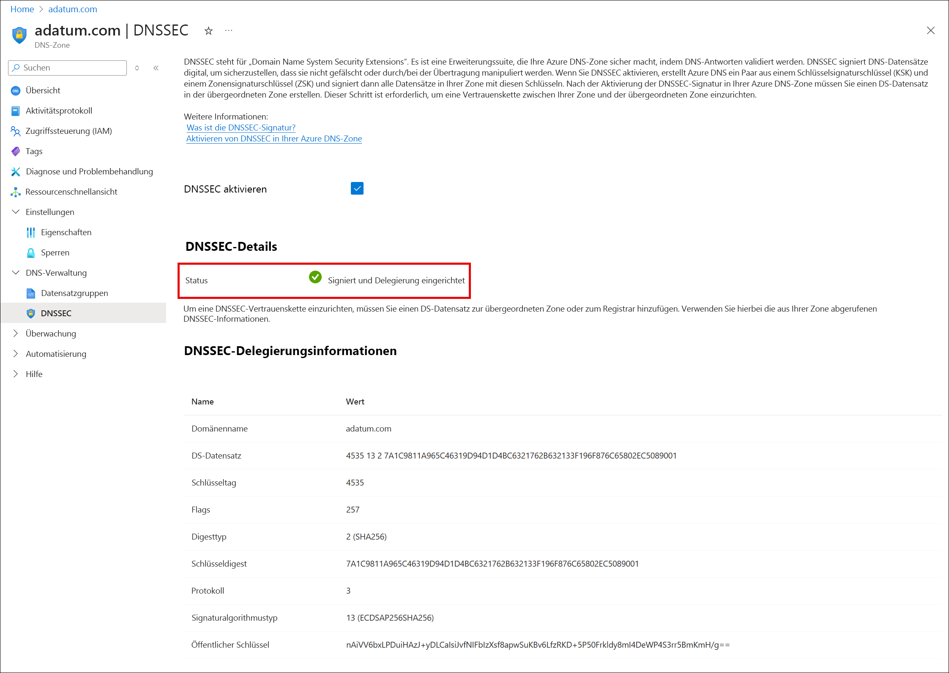Open Aktivitätsprotokoll from sidebar

59,111
